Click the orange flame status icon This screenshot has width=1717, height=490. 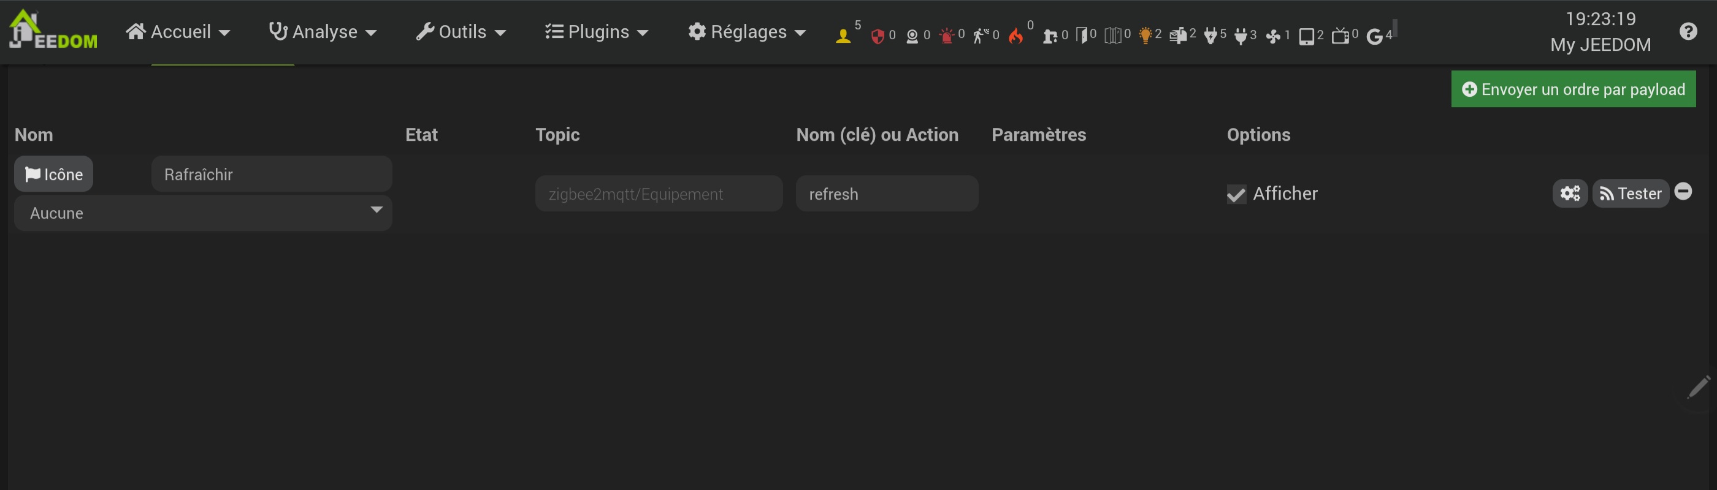[x=1016, y=36]
